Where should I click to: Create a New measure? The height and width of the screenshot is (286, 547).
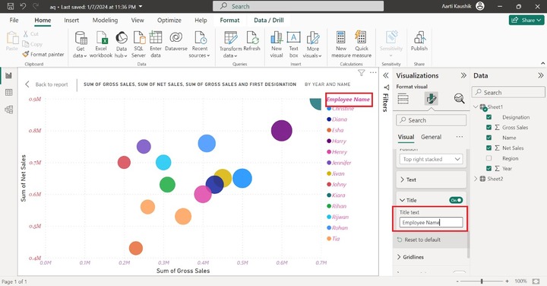[x=341, y=44]
